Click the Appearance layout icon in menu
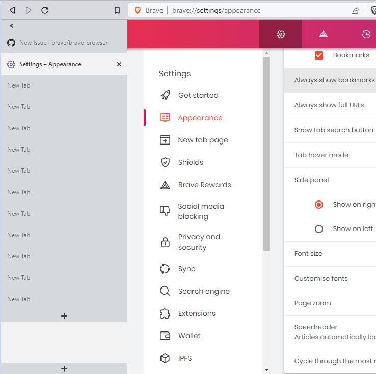The image size is (376, 374). 165,118
